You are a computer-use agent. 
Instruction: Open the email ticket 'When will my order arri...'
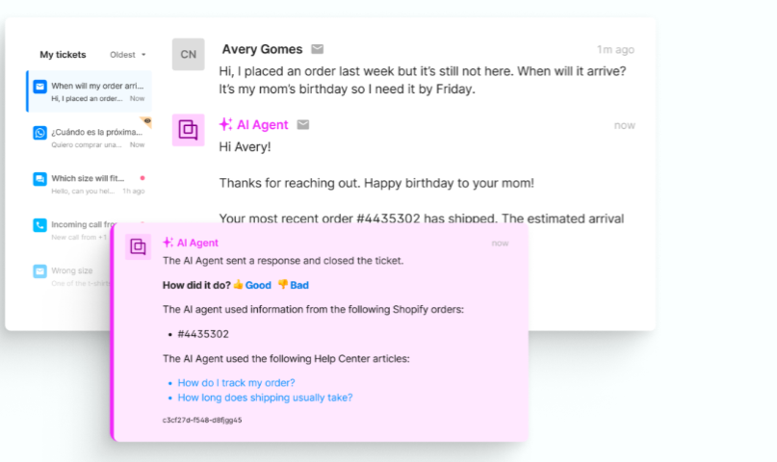coord(91,91)
